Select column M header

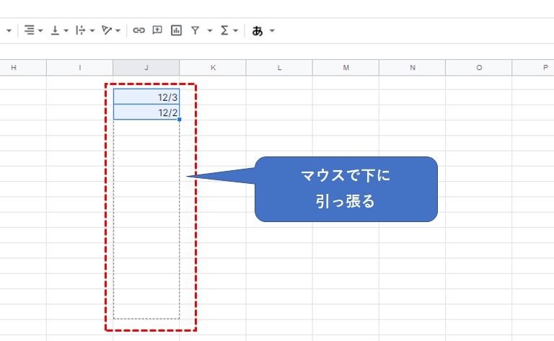click(x=346, y=68)
